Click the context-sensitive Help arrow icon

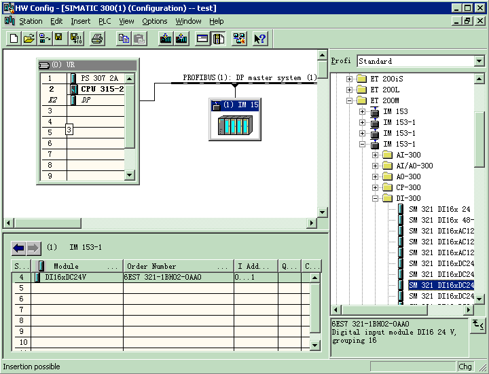tap(259, 39)
